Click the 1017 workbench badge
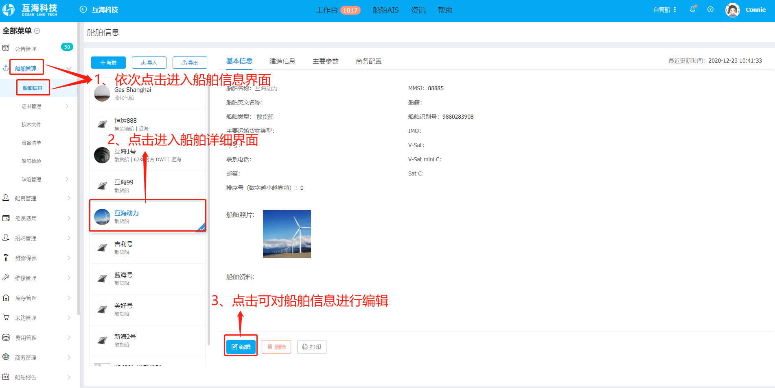This screenshot has height=388, width=775. pos(350,10)
